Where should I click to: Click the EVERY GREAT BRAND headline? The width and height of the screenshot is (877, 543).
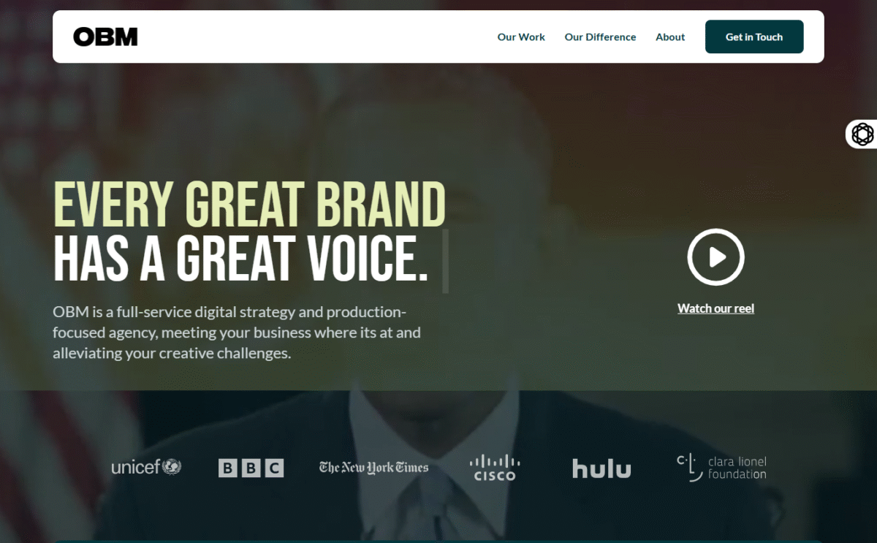[x=249, y=204]
